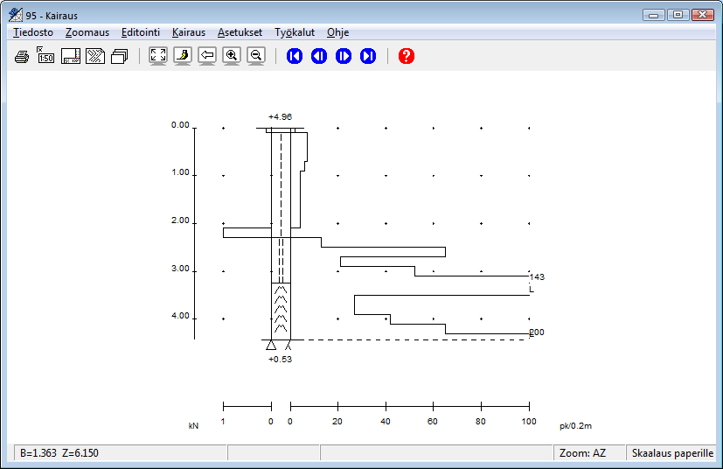The image size is (723, 469).
Task: Zoom in with the magnifier plus
Action: pyautogui.click(x=232, y=56)
